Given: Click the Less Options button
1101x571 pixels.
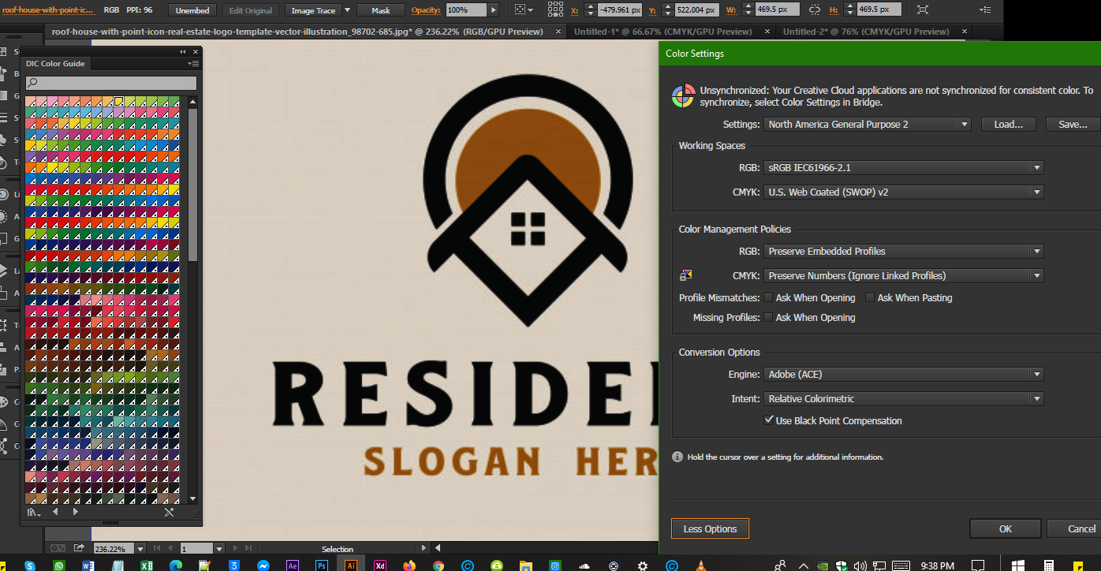Looking at the screenshot, I should point(710,528).
